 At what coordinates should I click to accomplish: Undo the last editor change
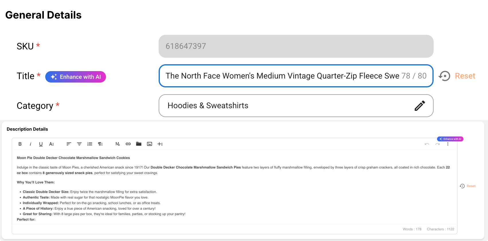pyautogui.click(x=427, y=144)
